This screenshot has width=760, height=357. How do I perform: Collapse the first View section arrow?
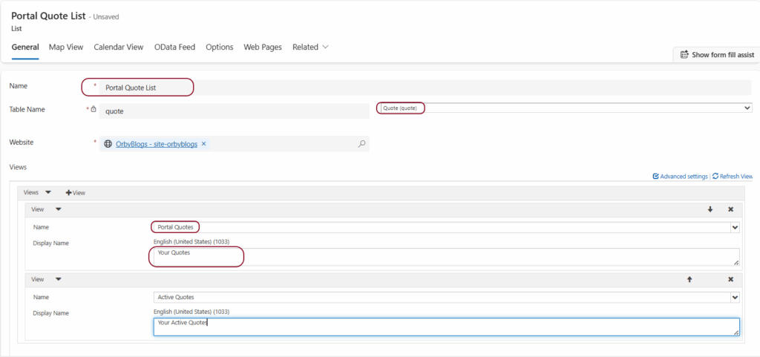click(x=58, y=209)
